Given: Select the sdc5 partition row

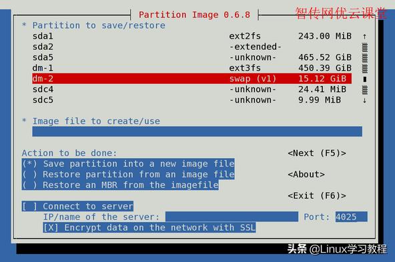Looking at the screenshot, I should [192, 100].
